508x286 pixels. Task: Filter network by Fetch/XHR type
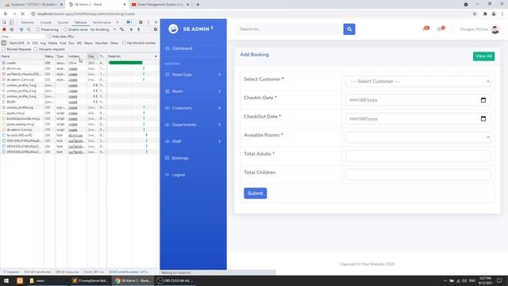(17, 43)
